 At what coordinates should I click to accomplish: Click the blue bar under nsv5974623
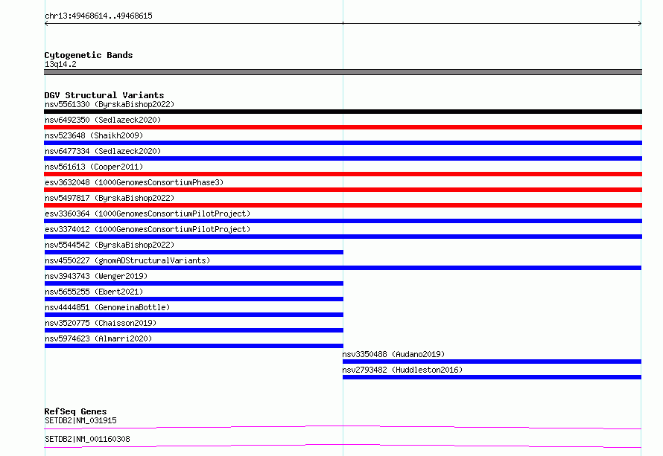click(194, 346)
